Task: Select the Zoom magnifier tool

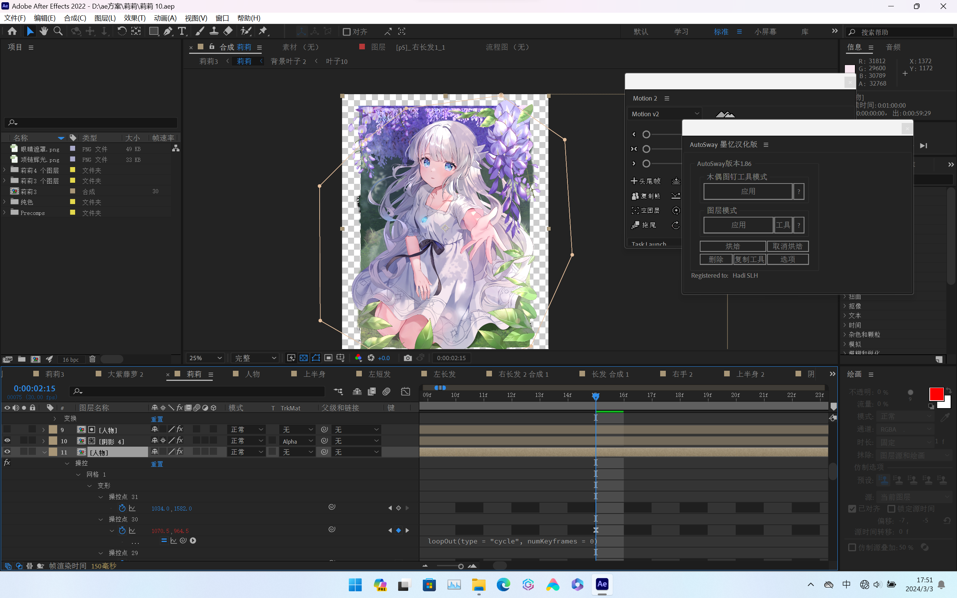Action: point(58,31)
